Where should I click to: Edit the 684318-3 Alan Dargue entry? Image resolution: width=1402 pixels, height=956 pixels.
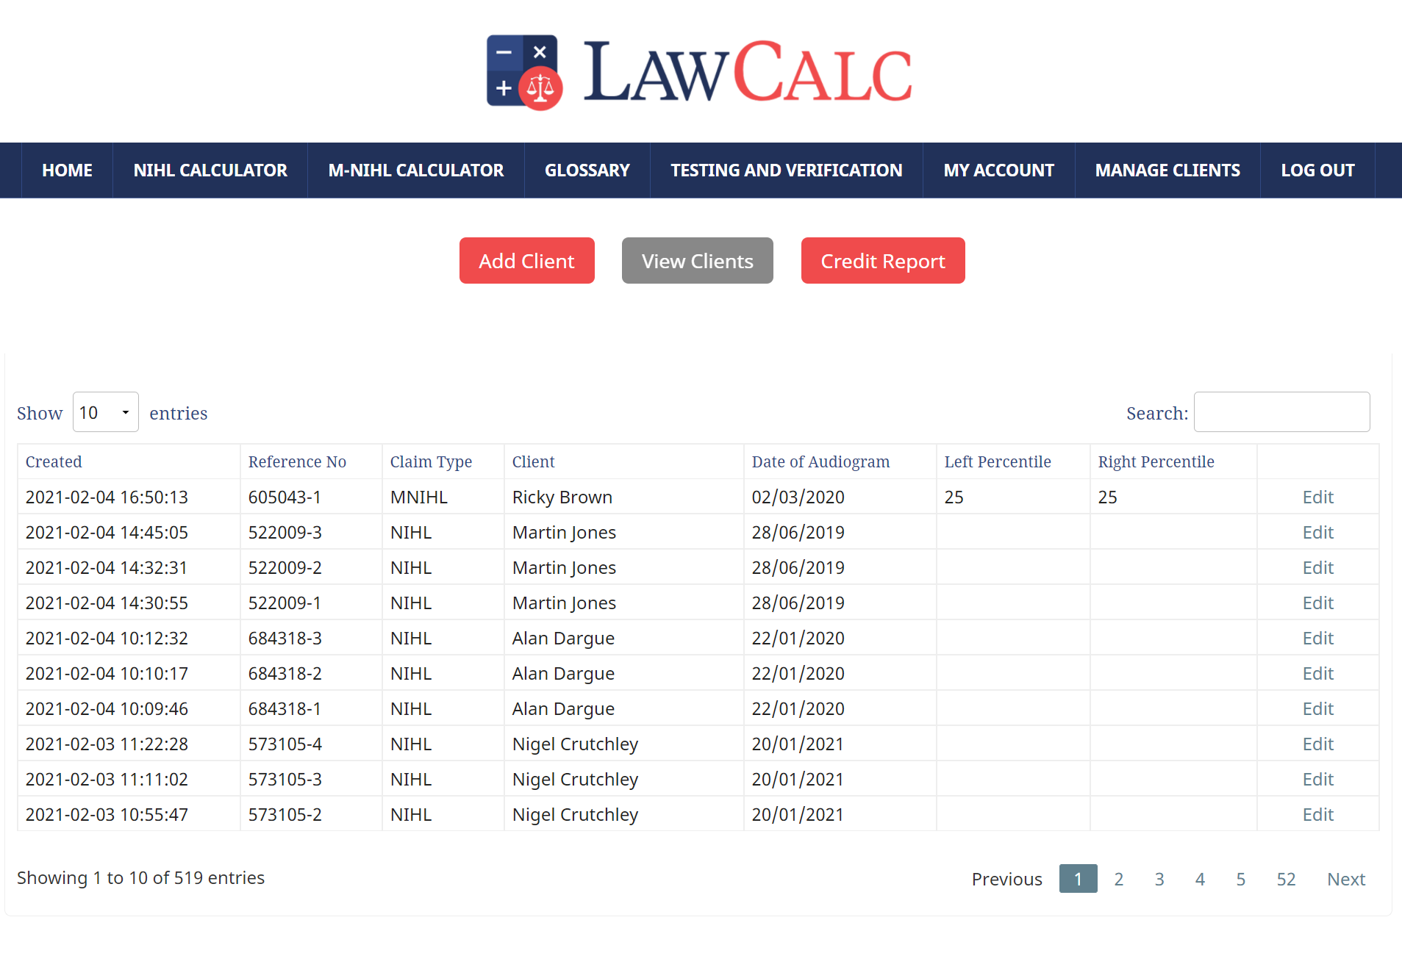1317,639
